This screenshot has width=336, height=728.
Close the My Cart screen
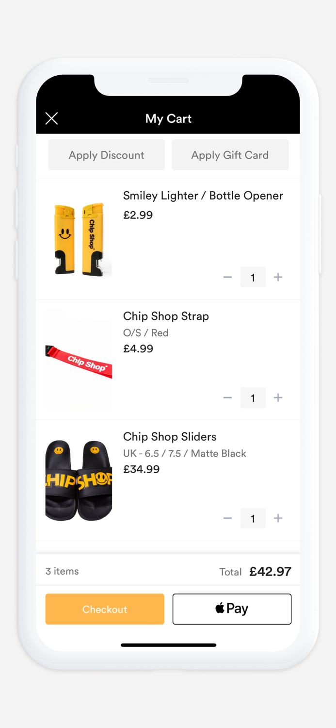[x=51, y=118]
